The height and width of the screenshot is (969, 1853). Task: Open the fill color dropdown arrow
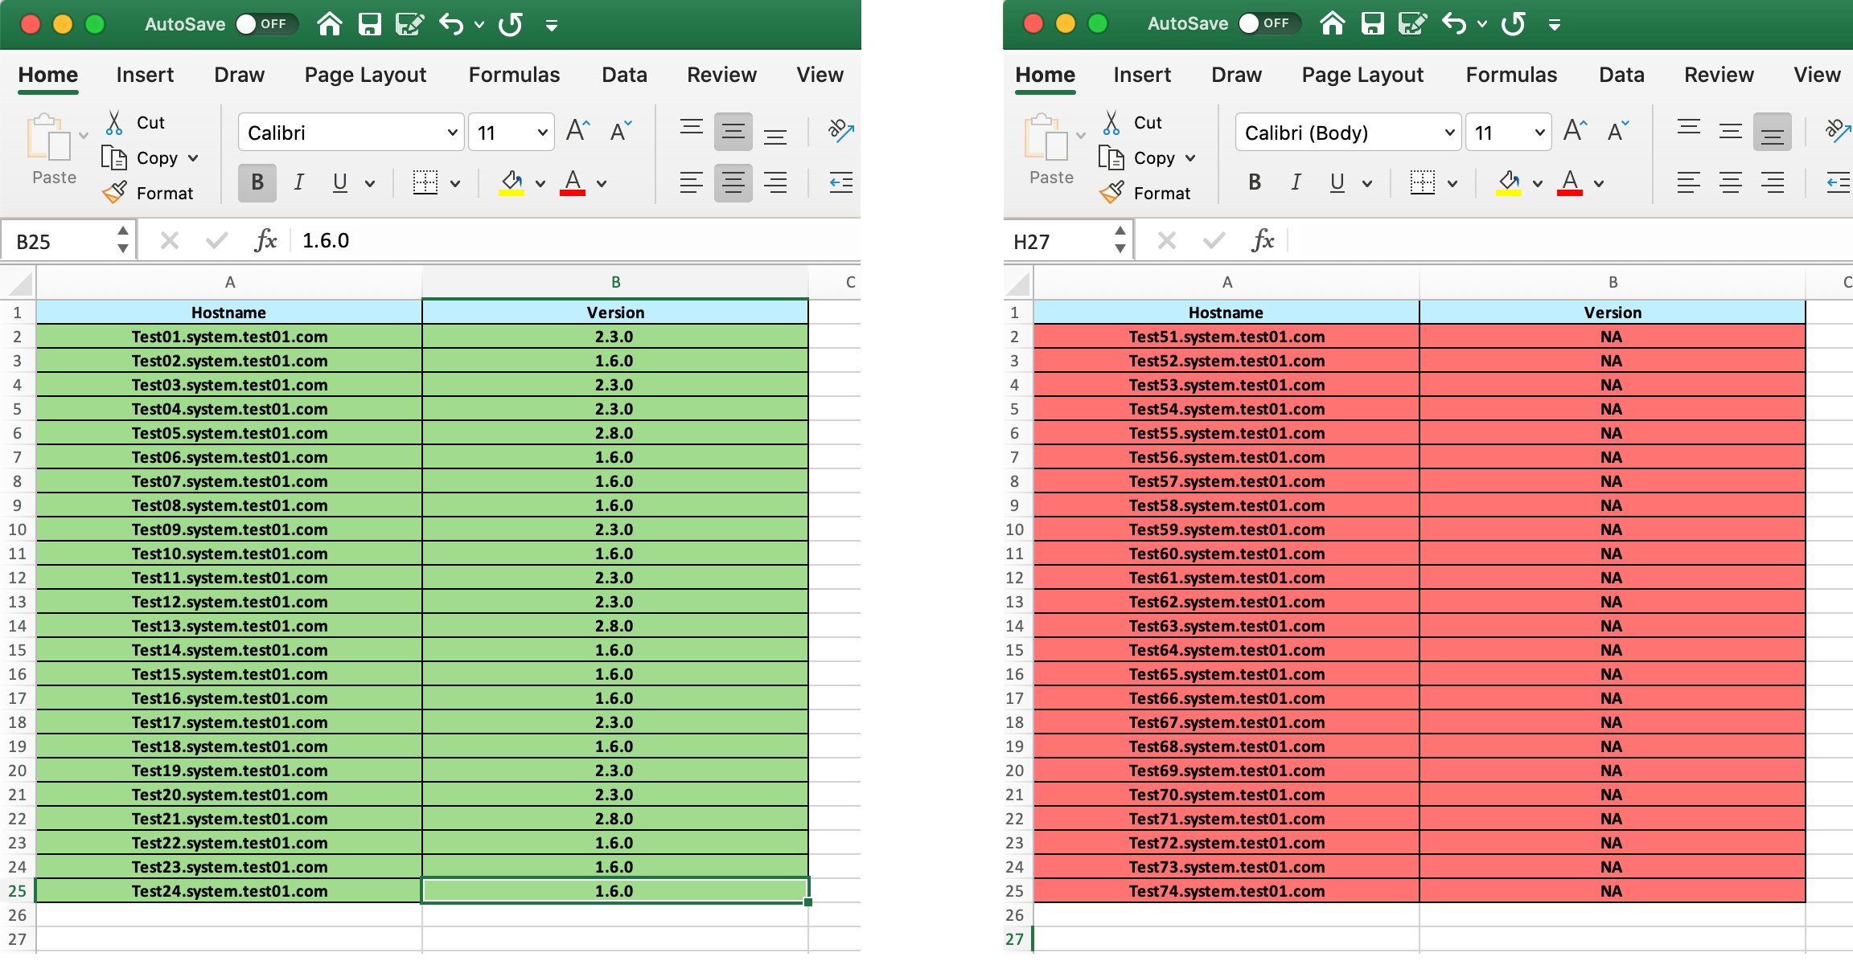[540, 183]
